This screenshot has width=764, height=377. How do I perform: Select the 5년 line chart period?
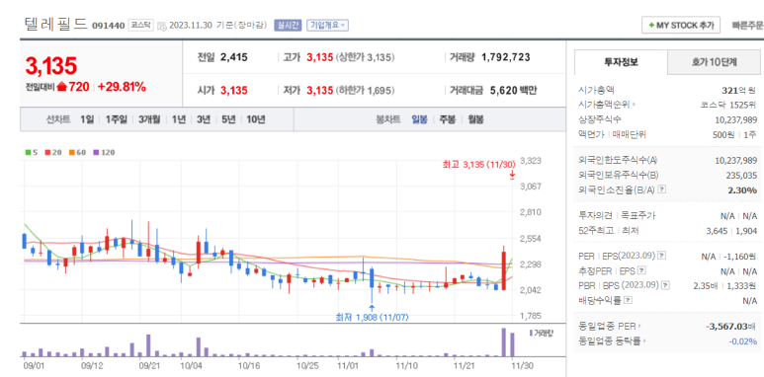(x=228, y=119)
